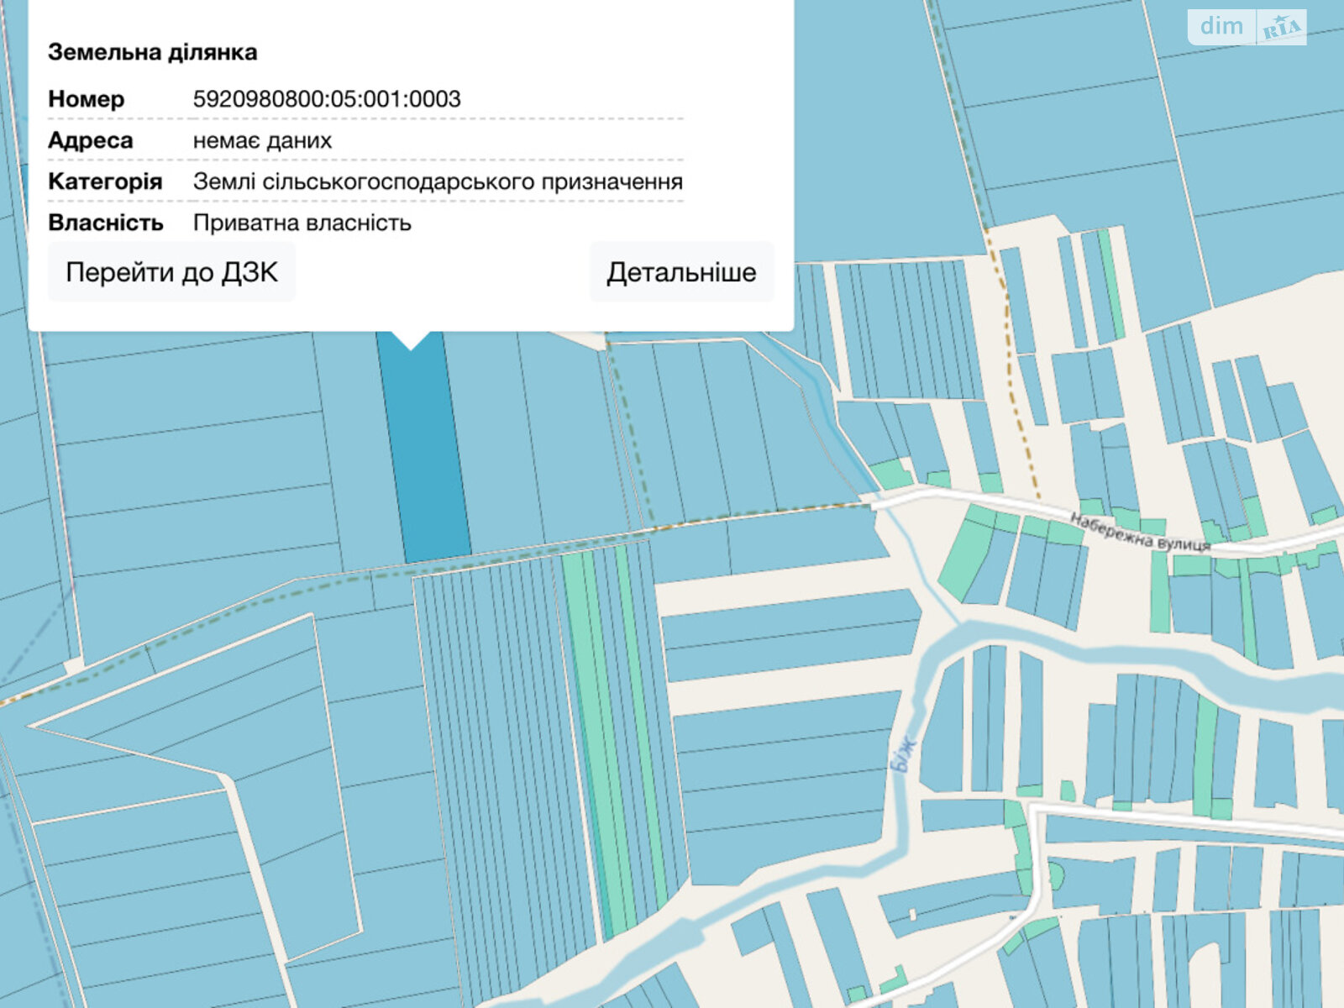Click the "dim" part of the watermark logo
Screen dimensions: 1344x1008
coord(1221,26)
